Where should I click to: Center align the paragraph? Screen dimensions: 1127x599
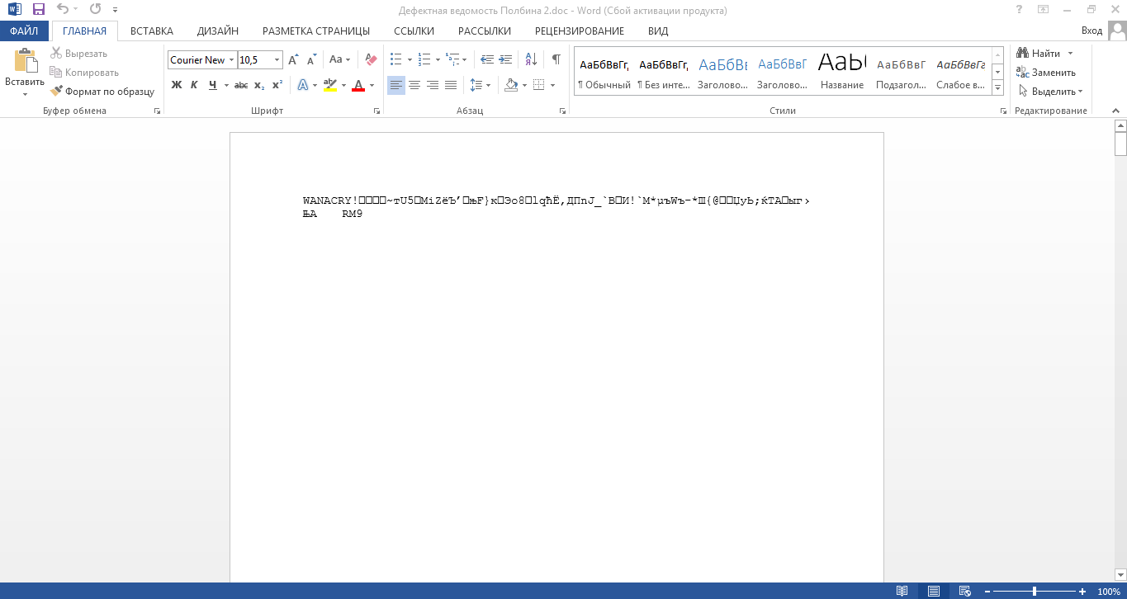[x=414, y=85]
